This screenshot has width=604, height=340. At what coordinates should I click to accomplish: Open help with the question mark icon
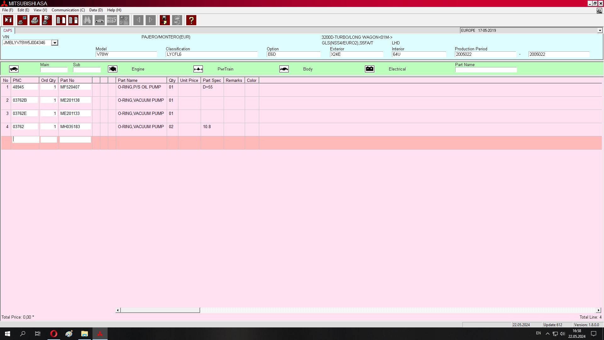pos(191,20)
